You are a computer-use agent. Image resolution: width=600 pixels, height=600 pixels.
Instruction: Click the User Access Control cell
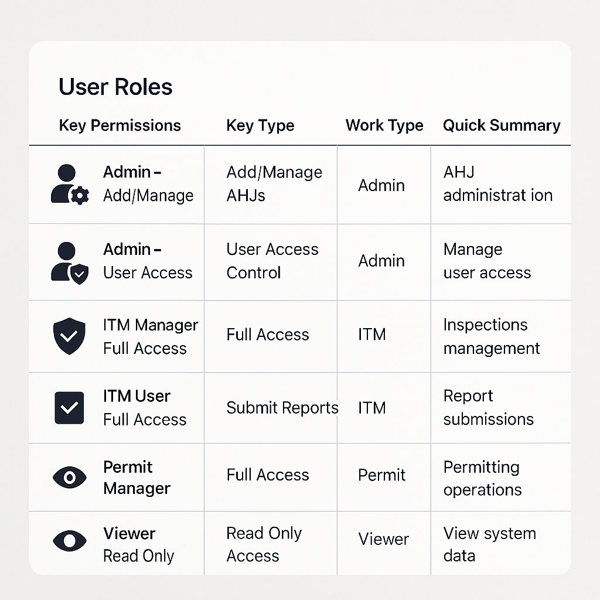[x=272, y=261]
